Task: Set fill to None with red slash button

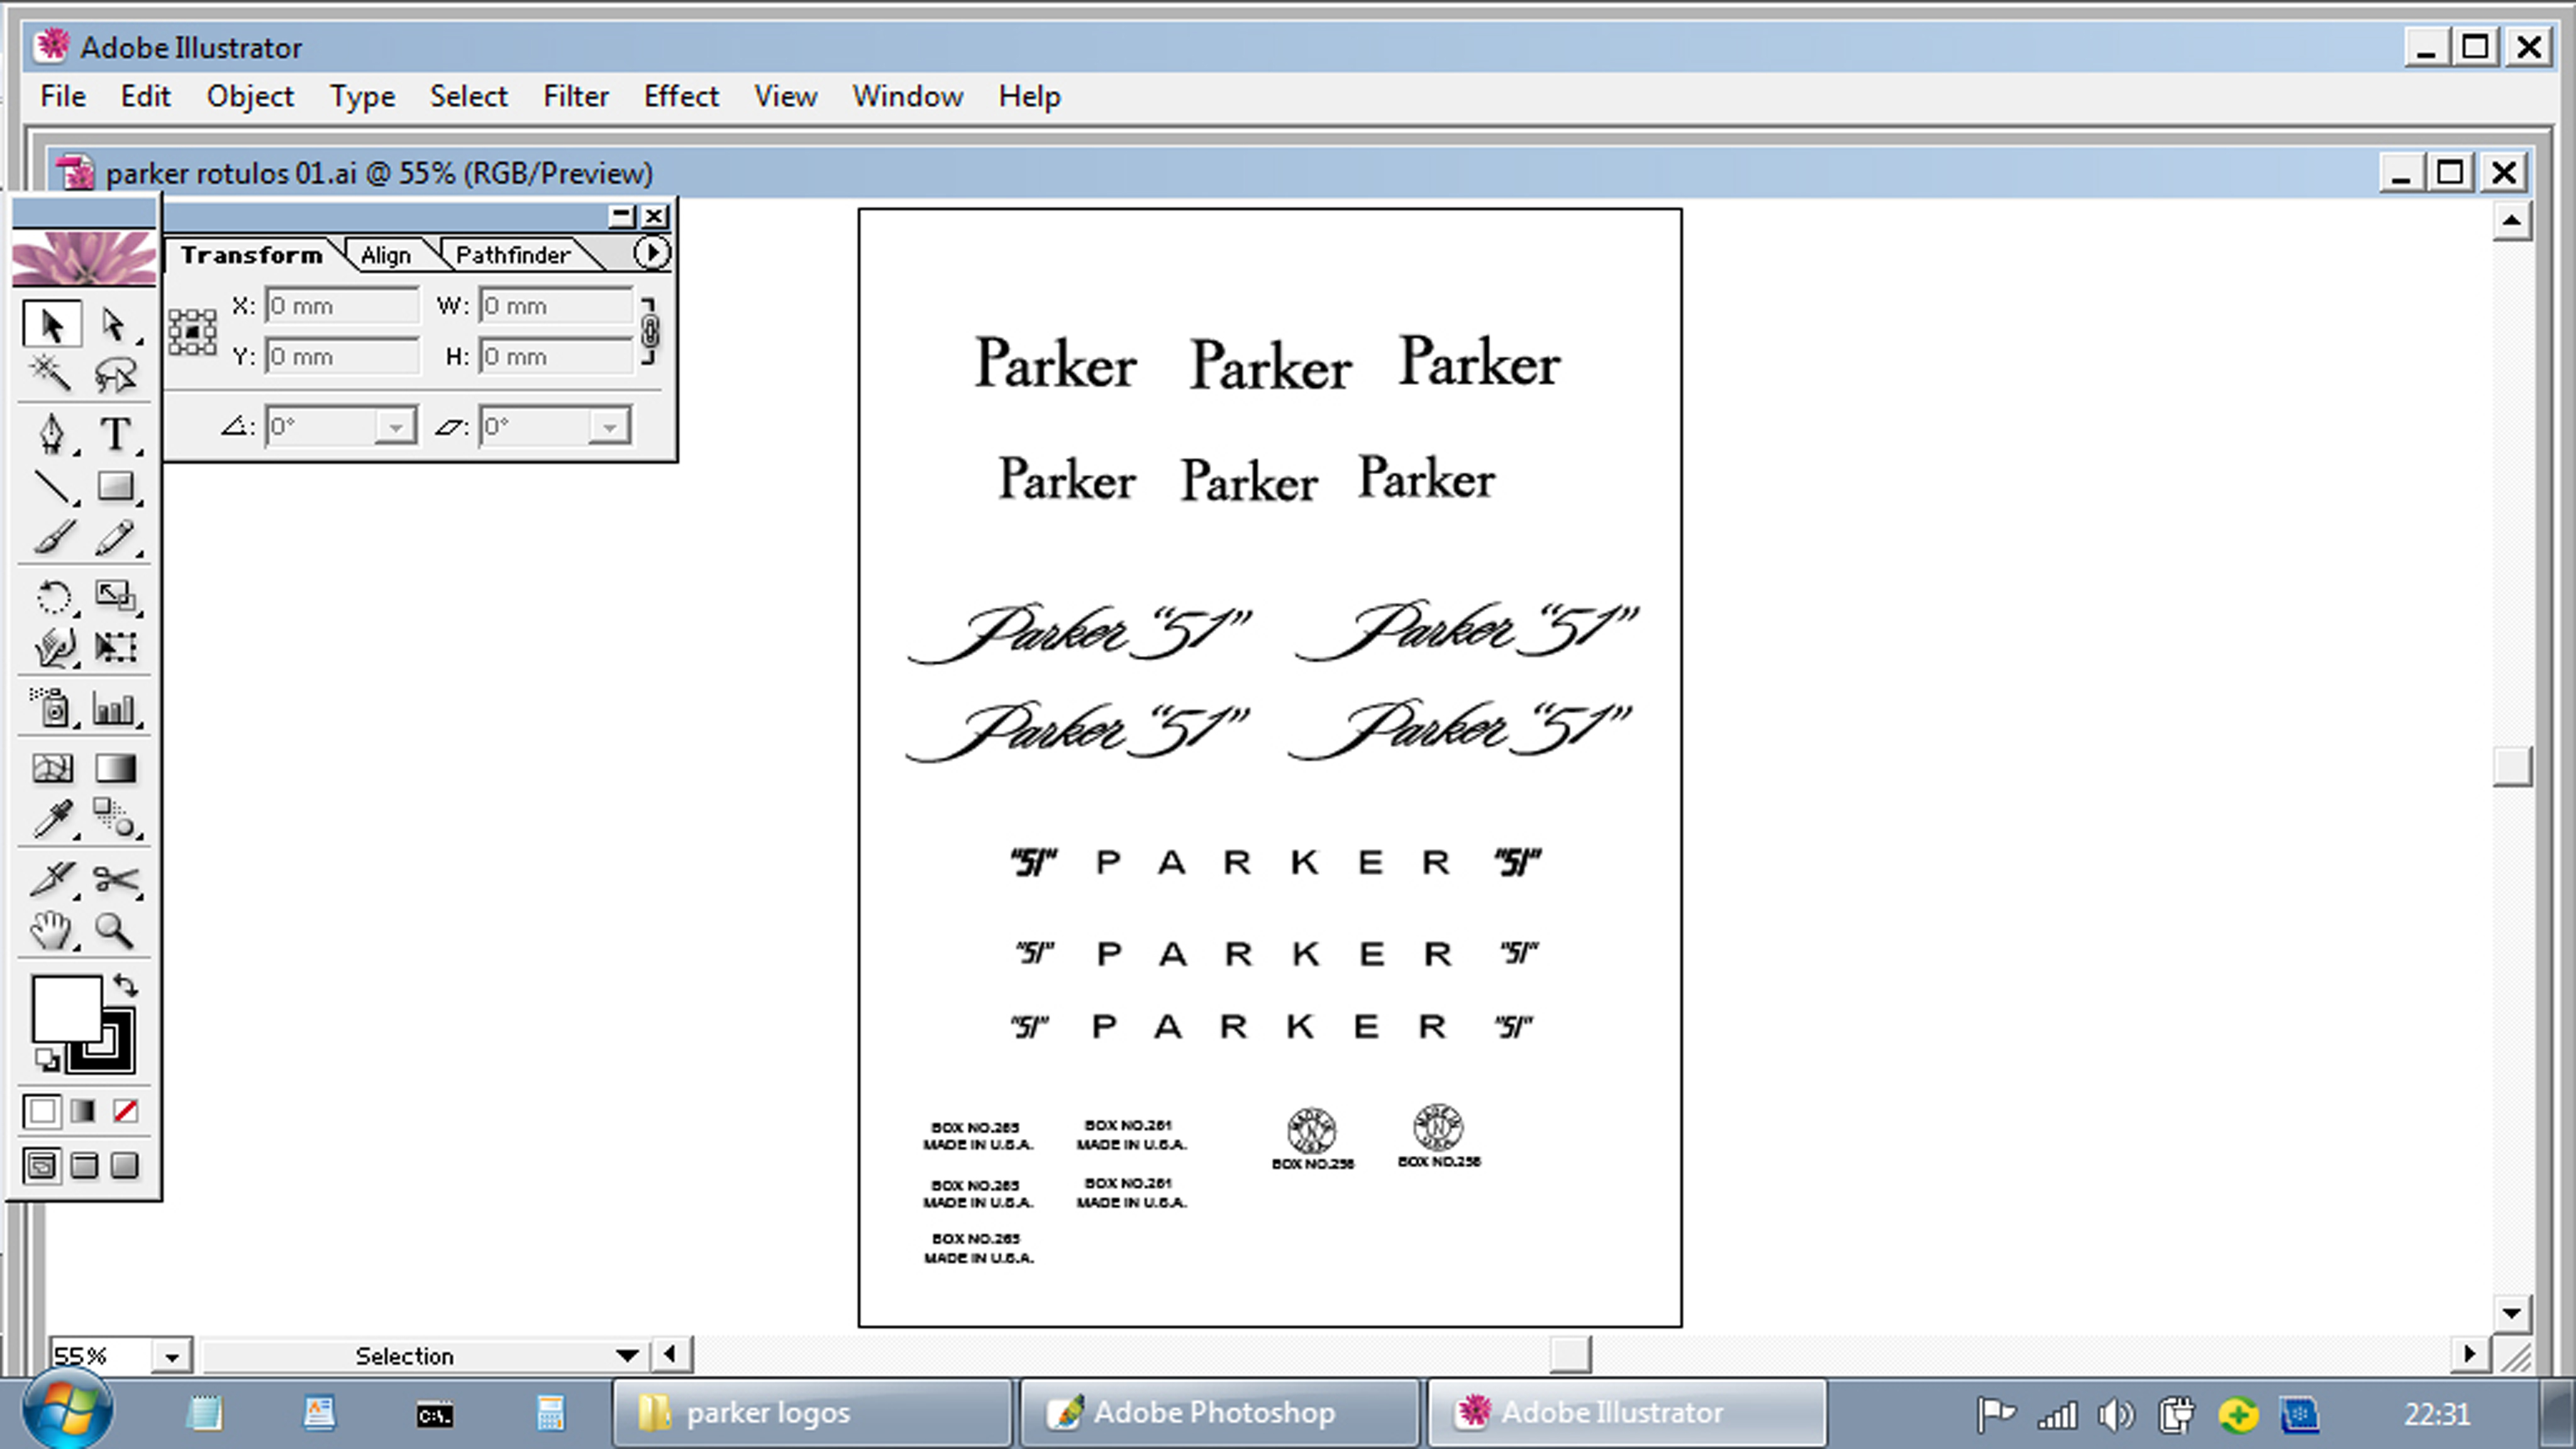Action: 125,1111
